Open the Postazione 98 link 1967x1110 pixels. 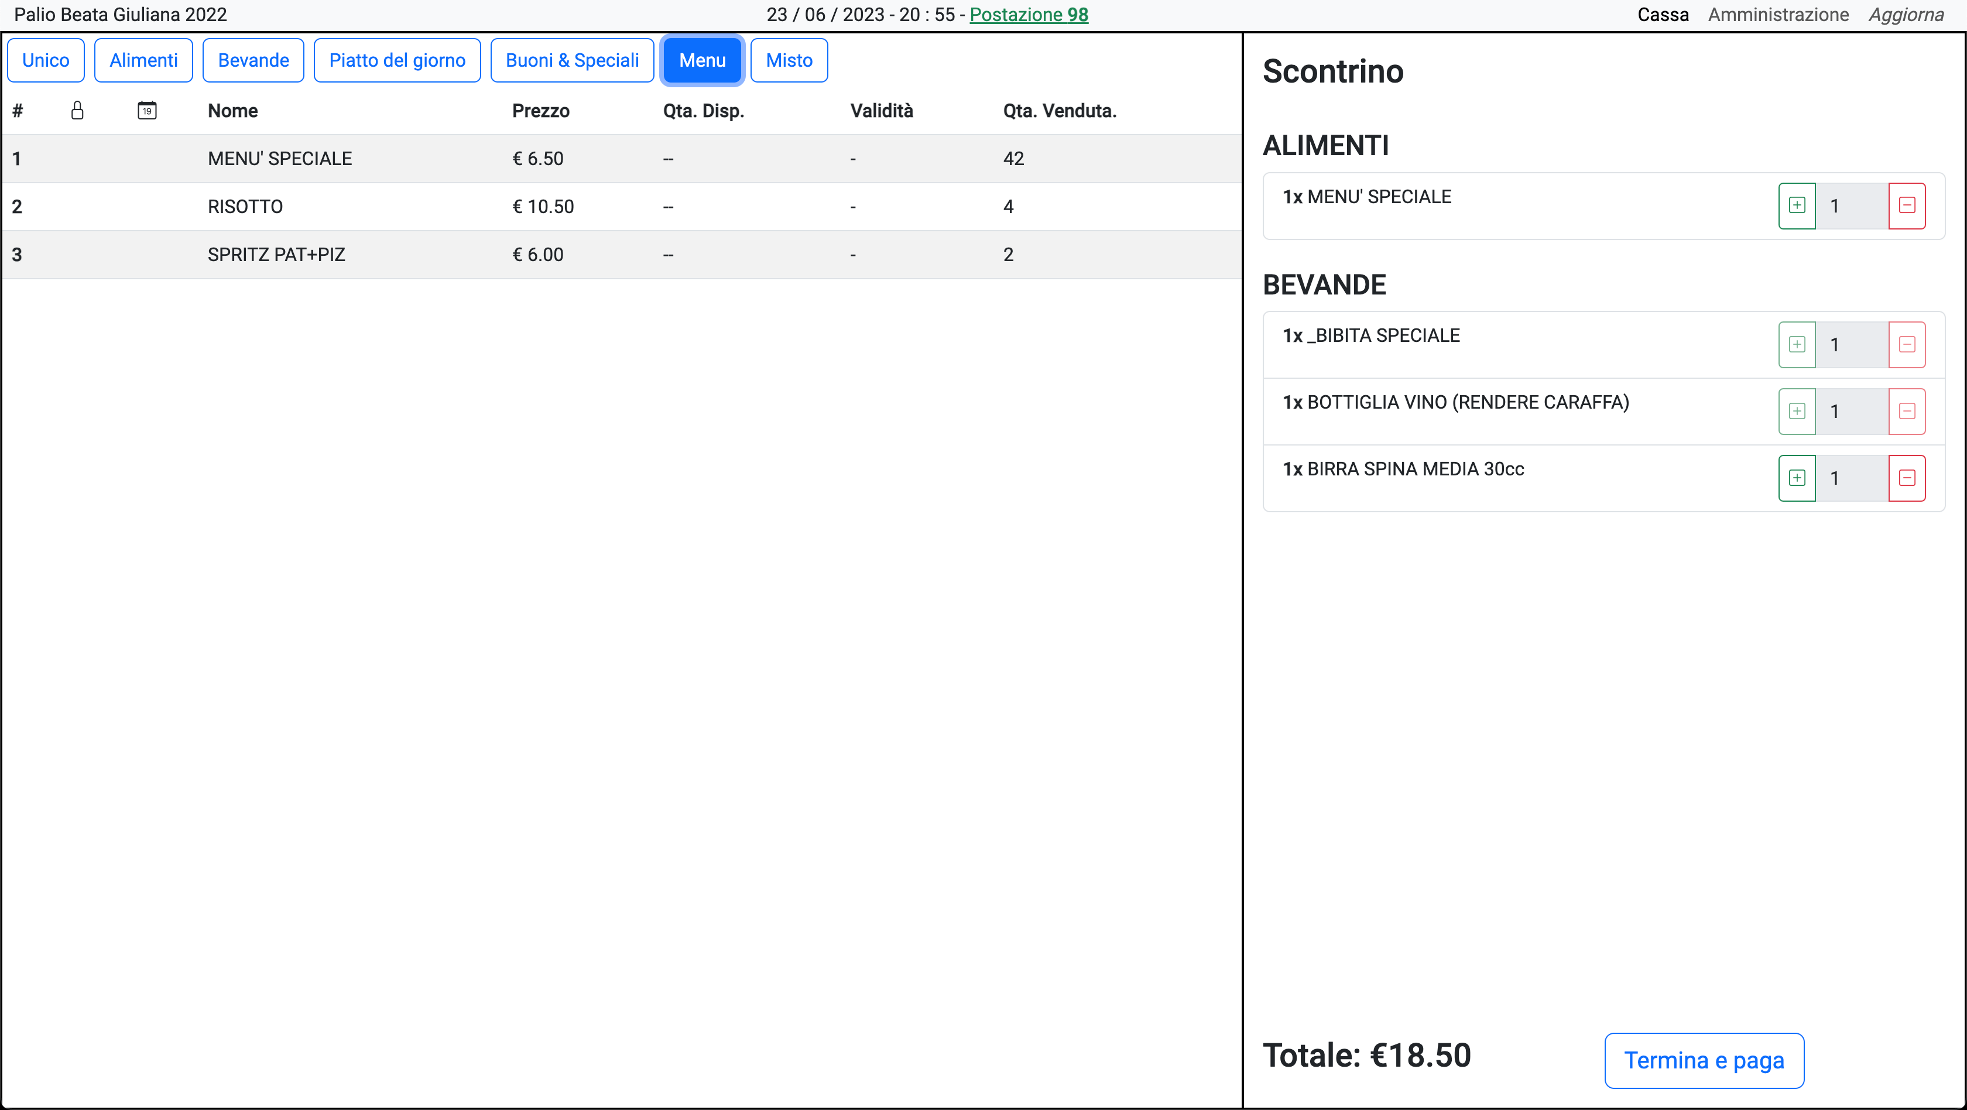pyautogui.click(x=1029, y=15)
